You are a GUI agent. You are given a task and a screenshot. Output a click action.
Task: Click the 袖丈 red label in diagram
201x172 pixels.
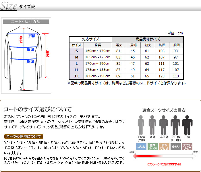coord(47,54)
